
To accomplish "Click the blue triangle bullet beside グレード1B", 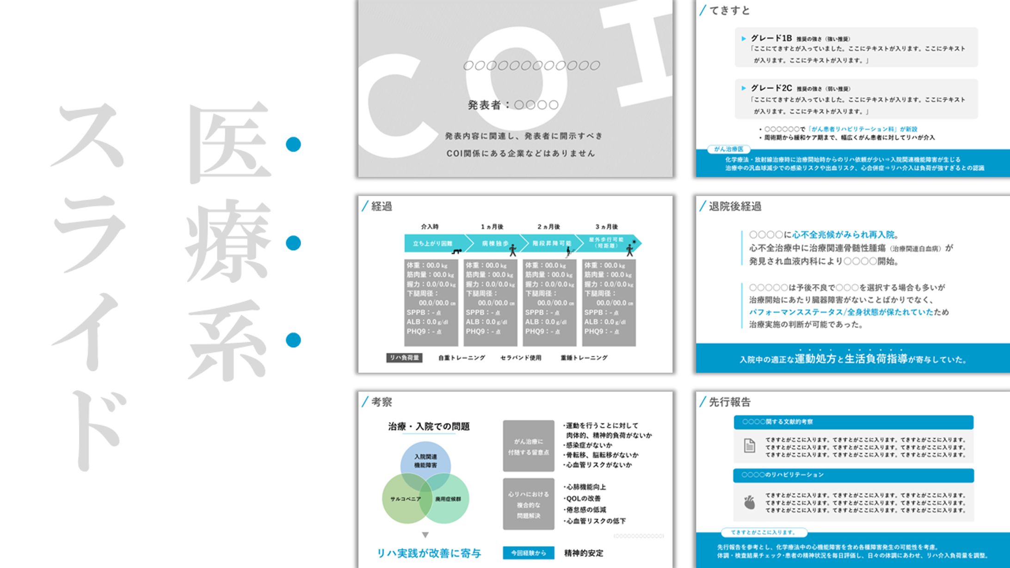I will [744, 39].
